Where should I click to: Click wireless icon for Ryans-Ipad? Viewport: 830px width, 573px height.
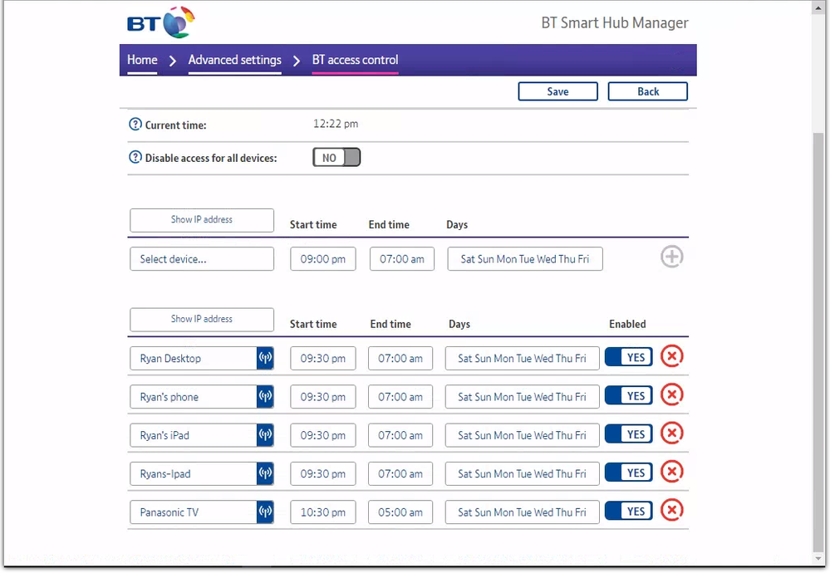(x=265, y=473)
